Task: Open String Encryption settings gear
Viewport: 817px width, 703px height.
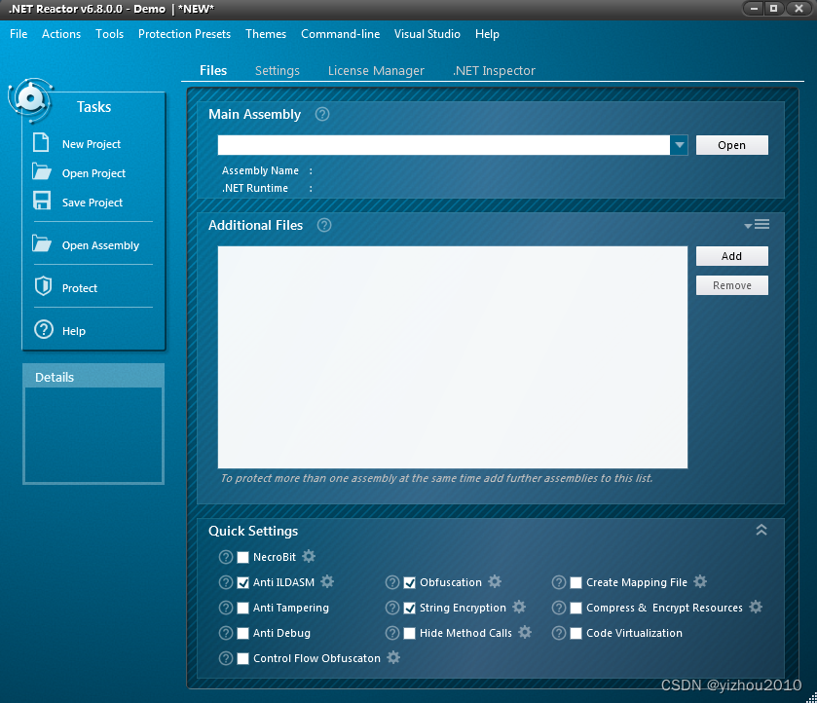Action: click(519, 607)
